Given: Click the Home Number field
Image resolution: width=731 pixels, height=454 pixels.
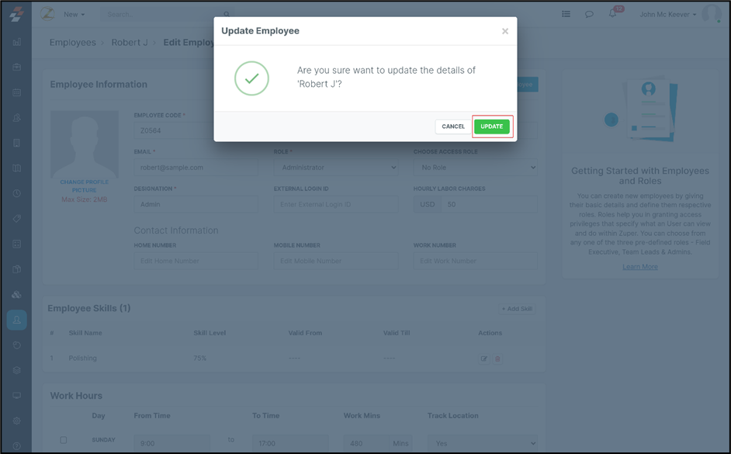Looking at the screenshot, I should point(196,261).
